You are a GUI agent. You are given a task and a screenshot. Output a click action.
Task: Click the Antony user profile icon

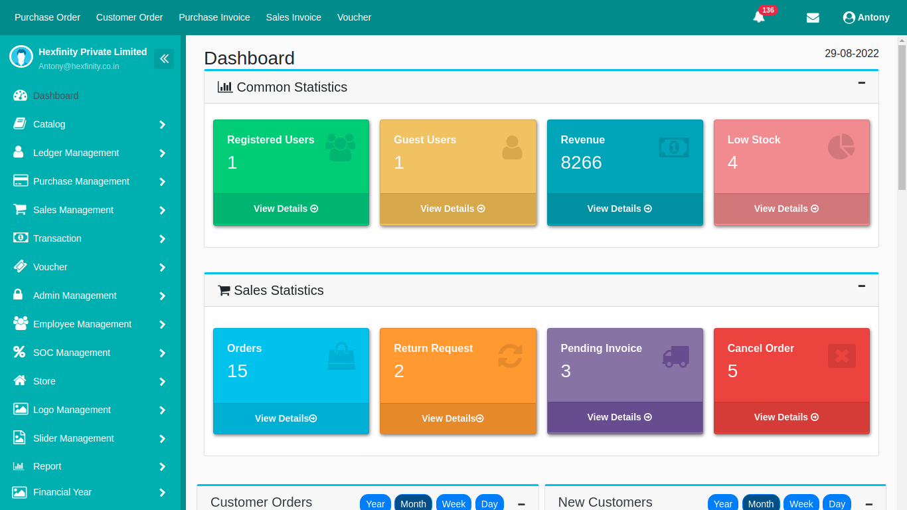(849, 18)
